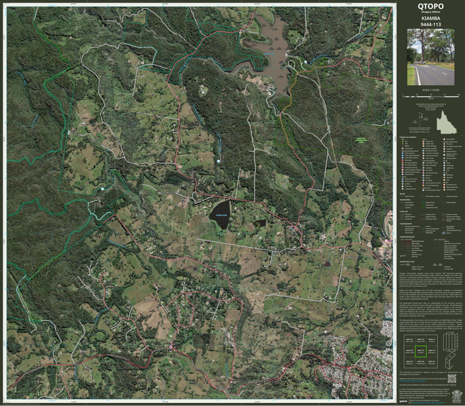Click the Conservation Area boundary legend symbol
Image resolution: width=465 pixels, height=406 pixels.
423,208
